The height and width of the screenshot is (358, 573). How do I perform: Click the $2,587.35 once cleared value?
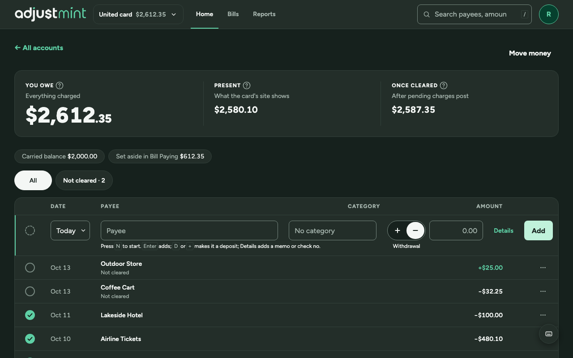coord(413,110)
